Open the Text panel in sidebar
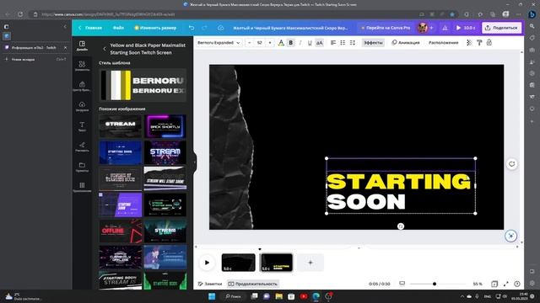The width and height of the screenshot is (540, 303). click(82, 126)
